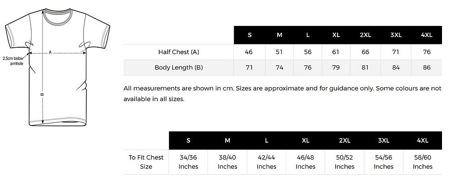
Task: Select the 2XL column header in top table
Action: (365, 35)
